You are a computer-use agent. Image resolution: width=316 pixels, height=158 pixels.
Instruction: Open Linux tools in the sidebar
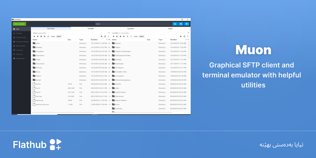pos(21,50)
